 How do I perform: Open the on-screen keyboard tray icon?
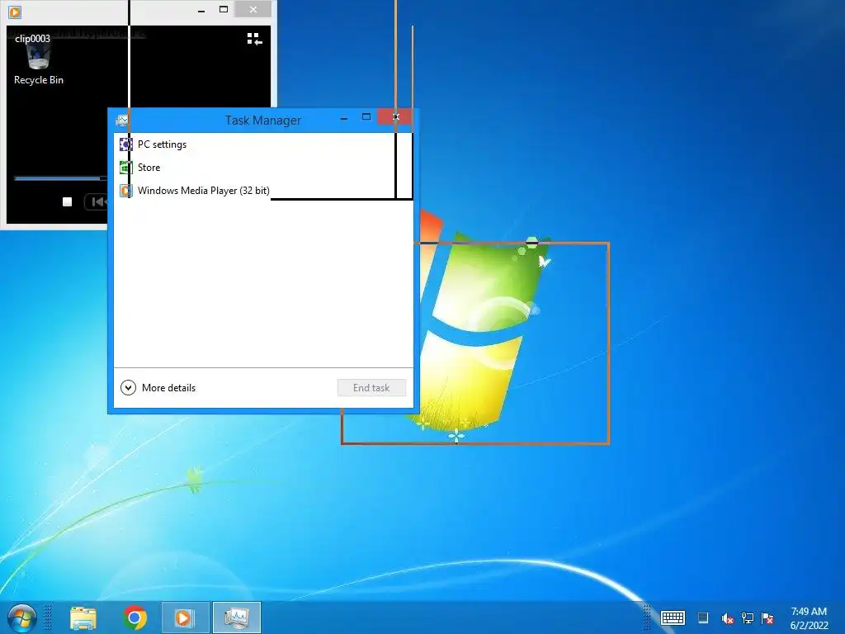pyautogui.click(x=673, y=617)
